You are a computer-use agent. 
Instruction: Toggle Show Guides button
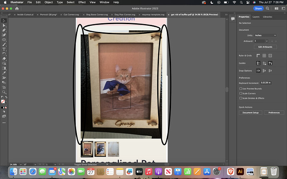click(x=258, y=63)
